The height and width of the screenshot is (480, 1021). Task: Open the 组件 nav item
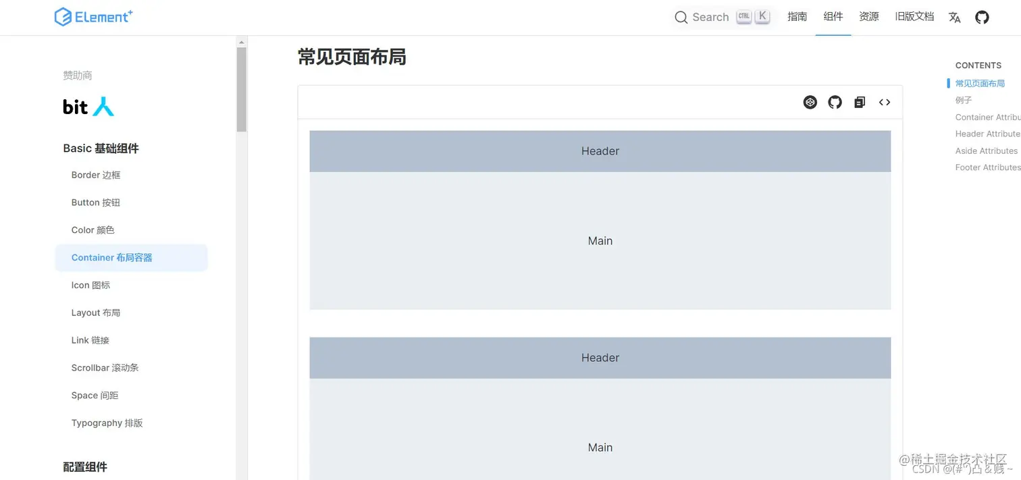[x=833, y=17]
